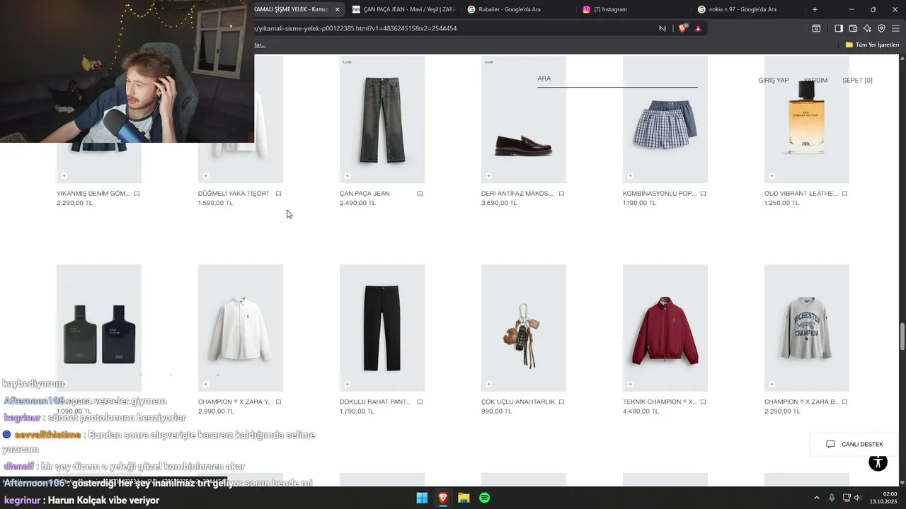Open Spotify from the taskbar

tap(485, 498)
